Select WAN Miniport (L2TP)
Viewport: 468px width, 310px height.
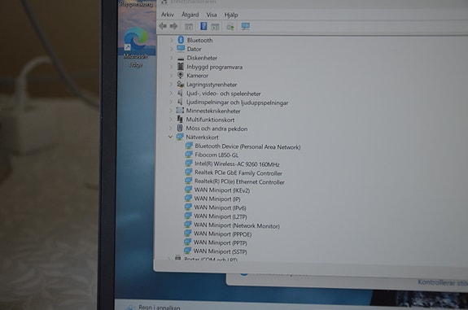click(x=221, y=216)
